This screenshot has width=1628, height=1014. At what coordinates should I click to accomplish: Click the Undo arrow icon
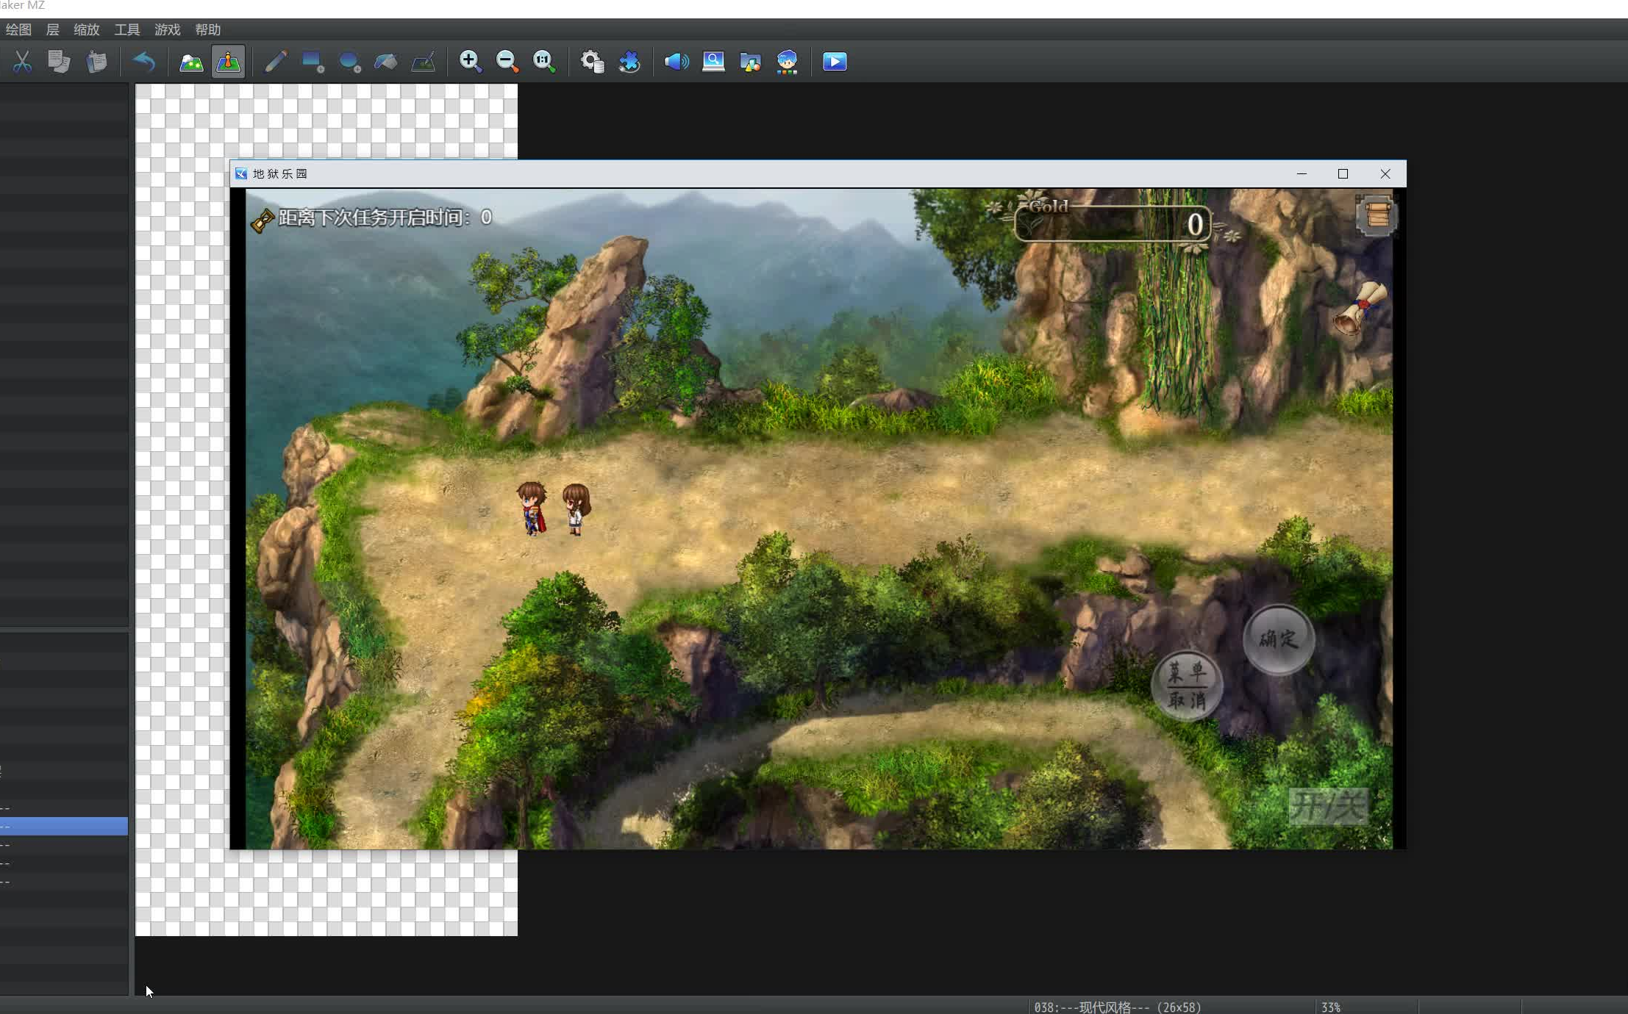[x=143, y=62]
